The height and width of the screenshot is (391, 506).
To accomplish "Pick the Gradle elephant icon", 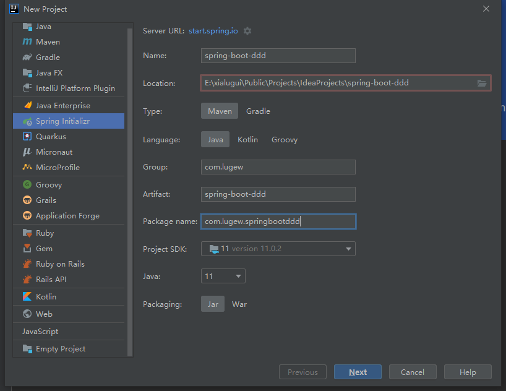I will click(27, 57).
